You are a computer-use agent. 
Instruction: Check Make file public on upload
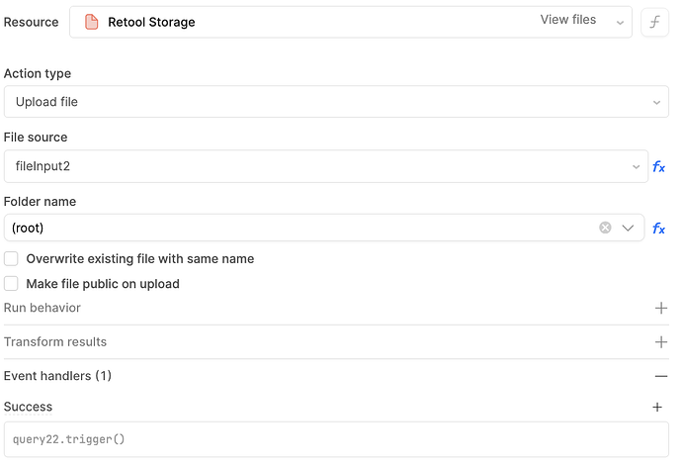(x=12, y=284)
